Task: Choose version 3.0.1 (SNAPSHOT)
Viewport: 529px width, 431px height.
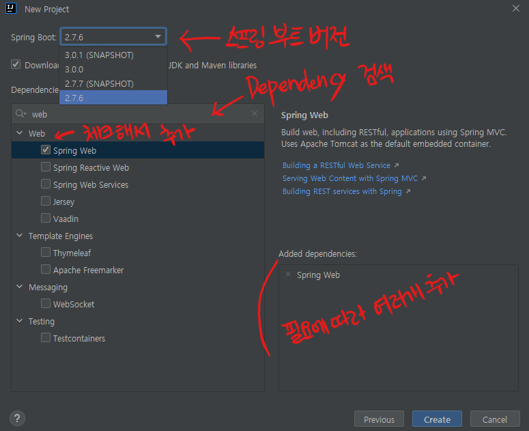Action: pyautogui.click(x=113, y=55)
